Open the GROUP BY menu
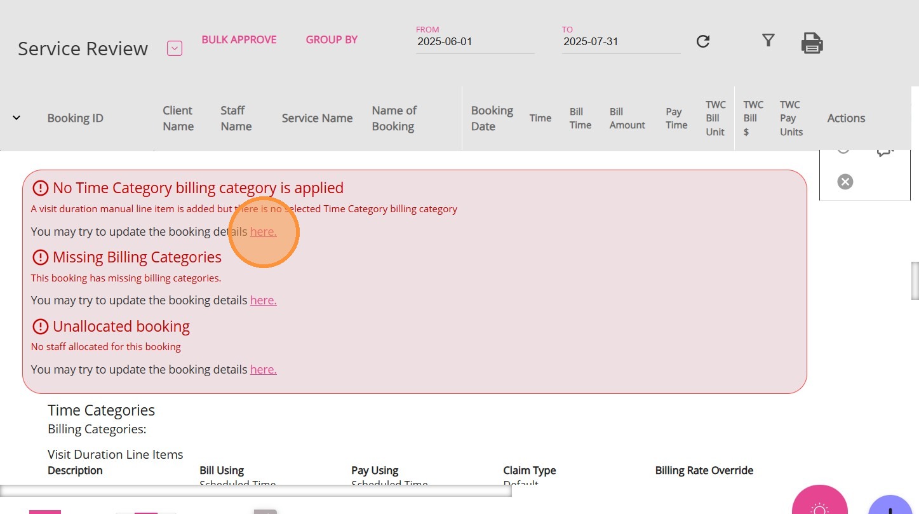919x514 pixels. pyautogui.click(x=332, y=39)
